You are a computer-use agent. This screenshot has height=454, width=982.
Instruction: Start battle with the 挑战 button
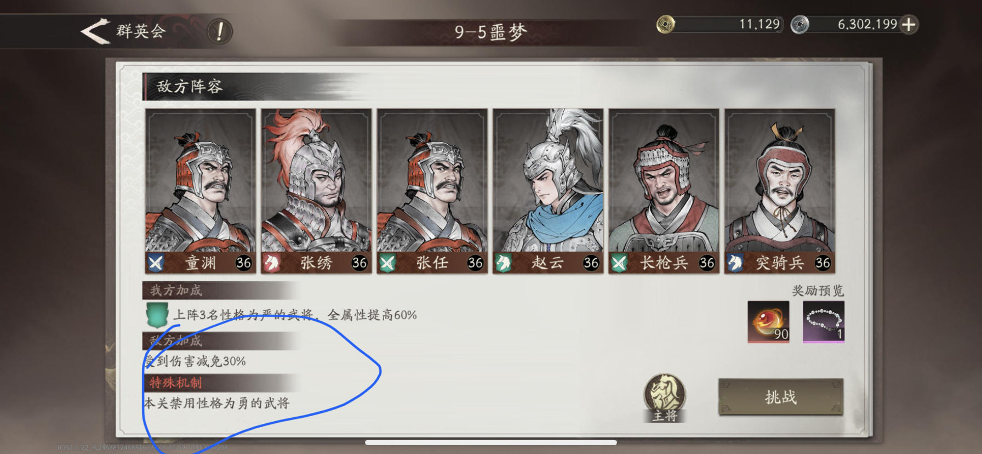point(780,397)
